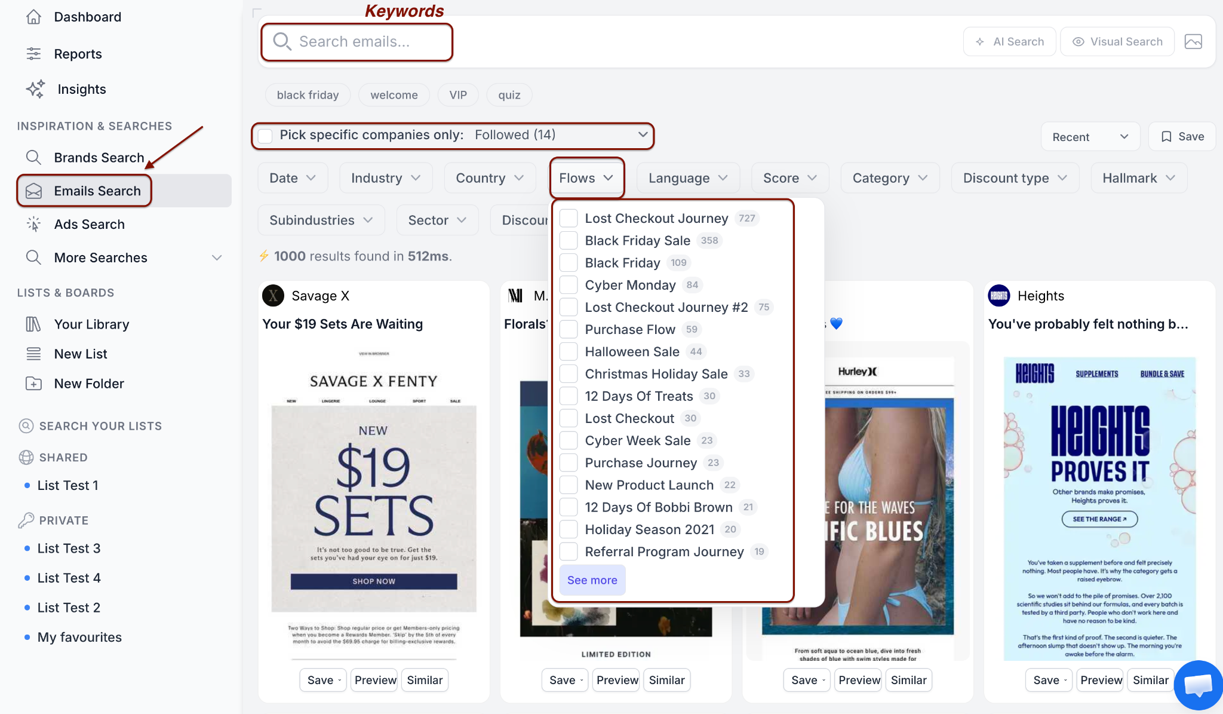
Task: Open the Recent sort dropdown
Action: [x=1090, y=137]
